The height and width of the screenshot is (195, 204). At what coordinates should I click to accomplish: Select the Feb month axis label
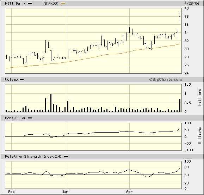11,191
